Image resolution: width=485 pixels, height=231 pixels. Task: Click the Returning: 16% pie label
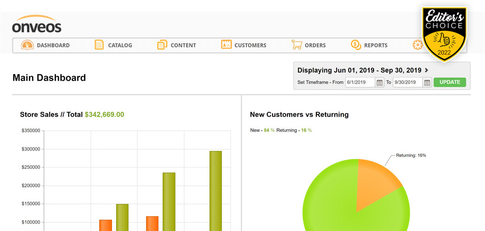(x=411, y=155)
